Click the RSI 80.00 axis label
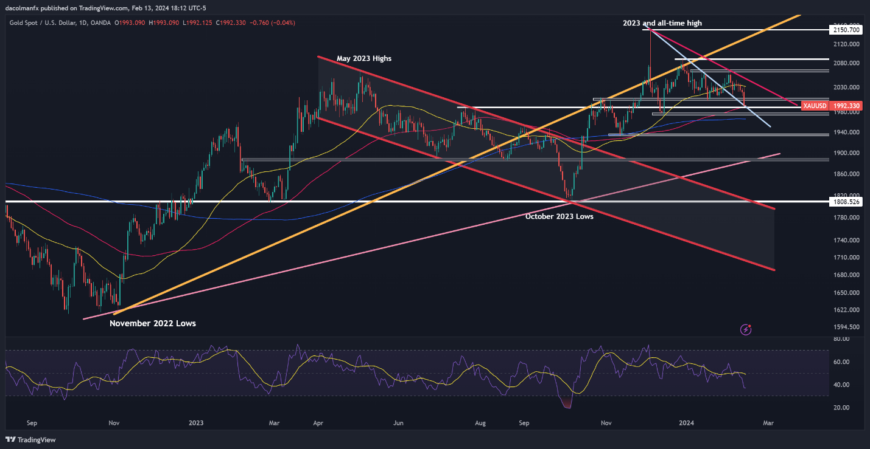870x449 pixels. coord(841,339)
